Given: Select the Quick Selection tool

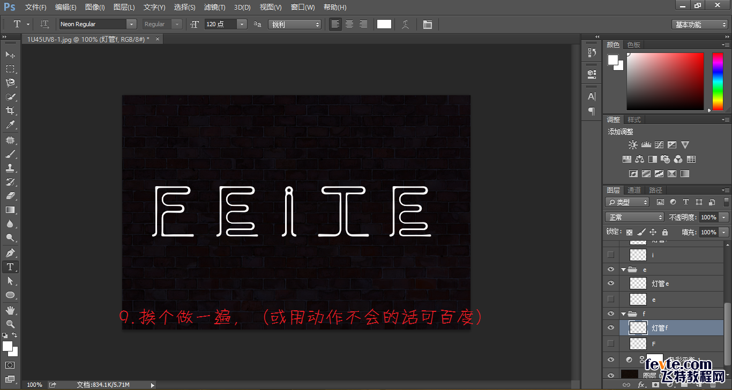Looking at the screenshot, I should click(x=10, y=97).
